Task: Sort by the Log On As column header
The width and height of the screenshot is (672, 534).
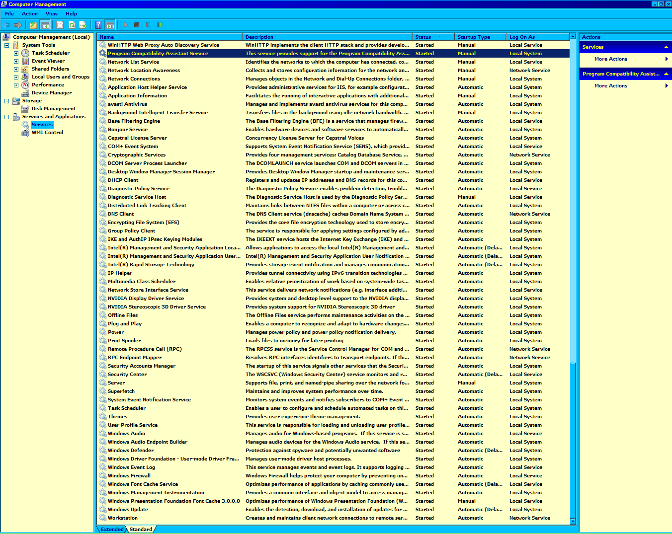Action: tap(537, 37)
